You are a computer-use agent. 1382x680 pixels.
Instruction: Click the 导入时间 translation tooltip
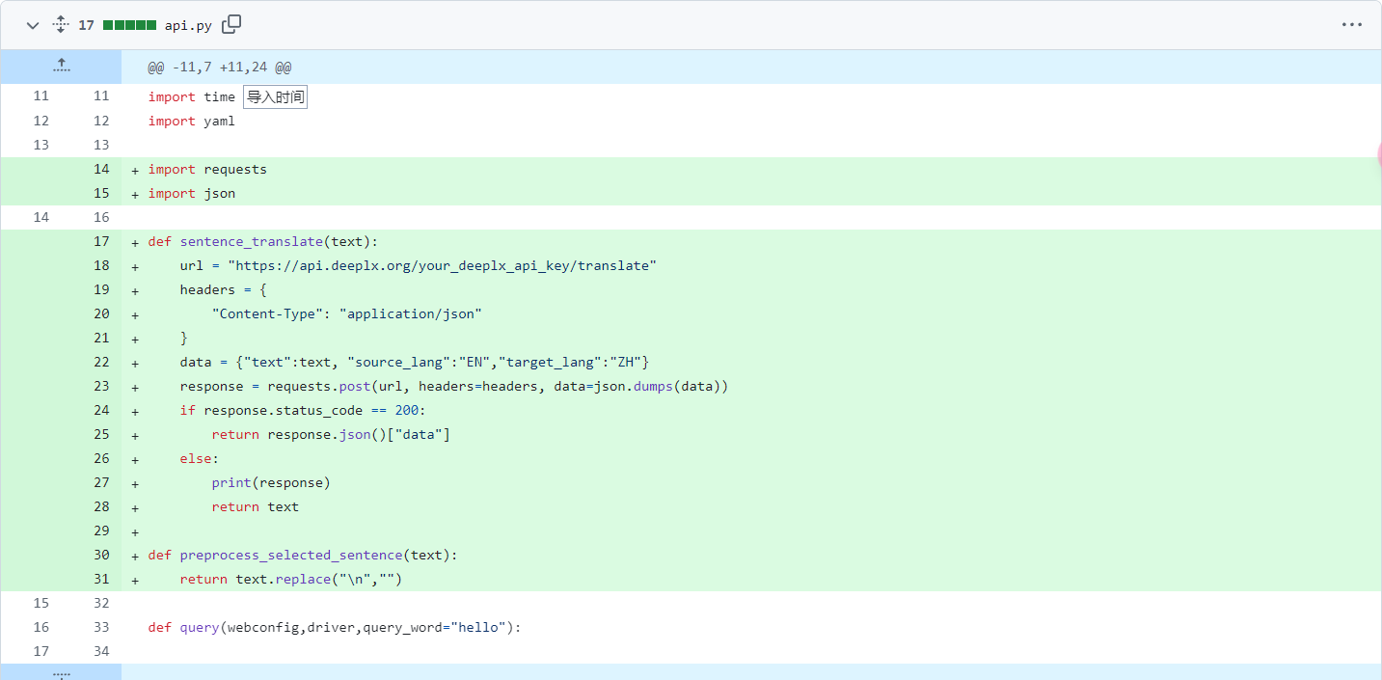[276, 96]
